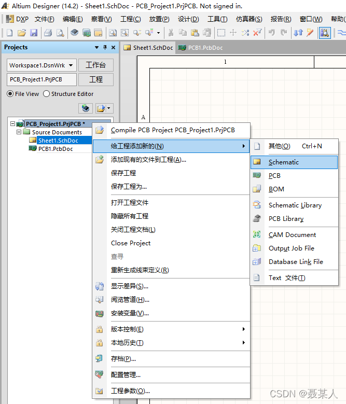The height and width of the screenshot is (404, 346).
Task: Click the Move selection crosshair icon
Action: click(x=233, y=33)
